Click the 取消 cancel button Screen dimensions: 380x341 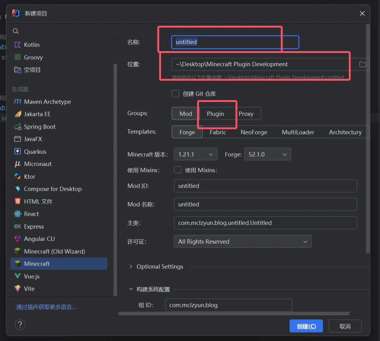point(345,326)
